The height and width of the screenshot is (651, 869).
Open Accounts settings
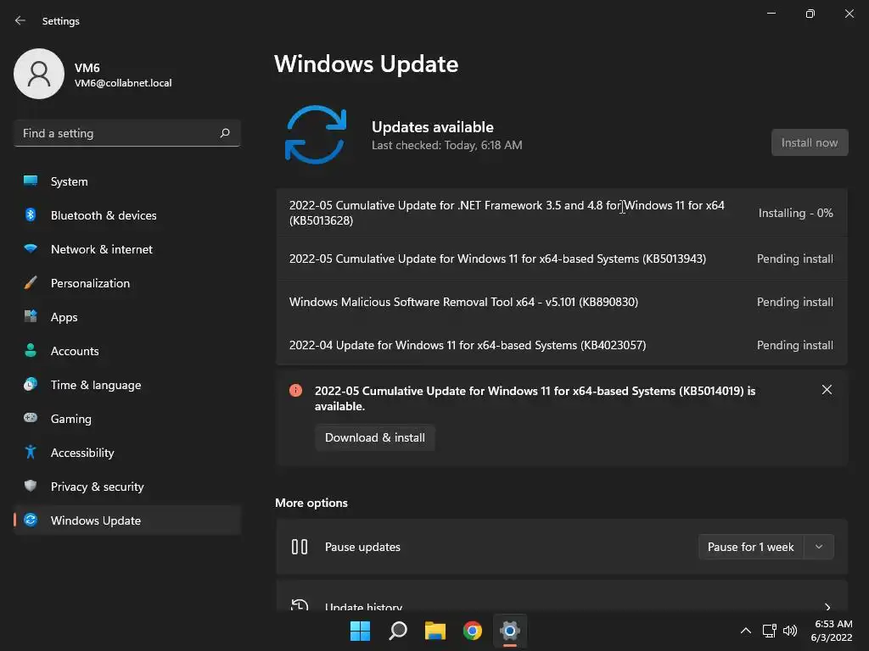point(127,351)
